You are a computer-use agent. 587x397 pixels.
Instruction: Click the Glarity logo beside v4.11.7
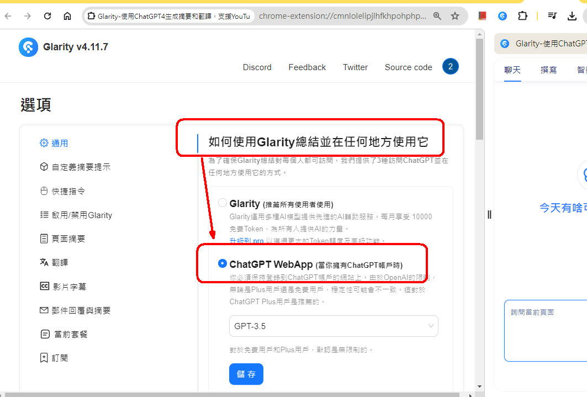click(29, 47)
